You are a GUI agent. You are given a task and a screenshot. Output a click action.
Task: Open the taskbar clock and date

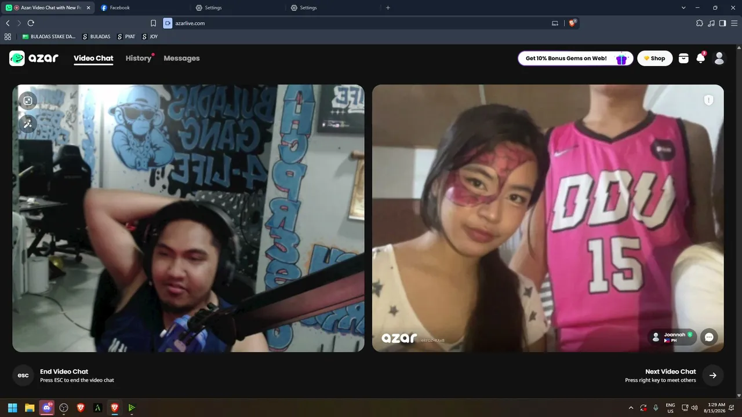(x=716, y=408)
